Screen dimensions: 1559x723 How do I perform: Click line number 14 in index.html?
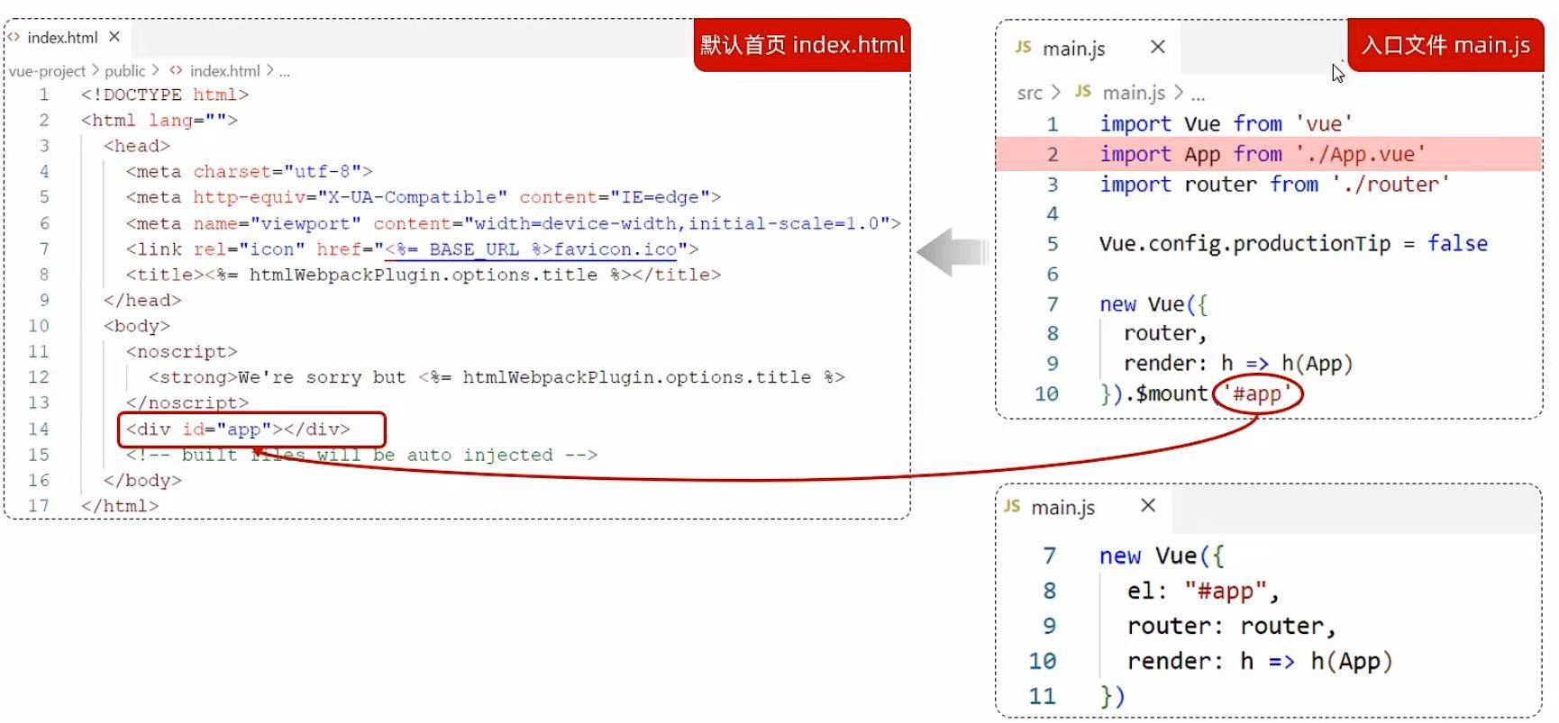[x=39, y=429]
